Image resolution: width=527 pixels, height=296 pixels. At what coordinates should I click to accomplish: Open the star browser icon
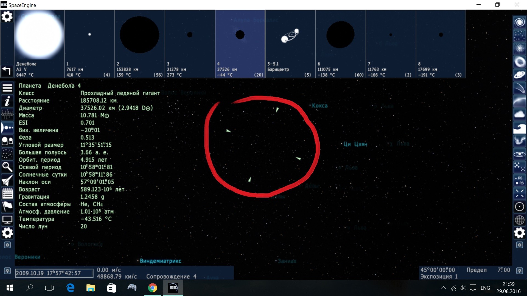coord(7,154)
